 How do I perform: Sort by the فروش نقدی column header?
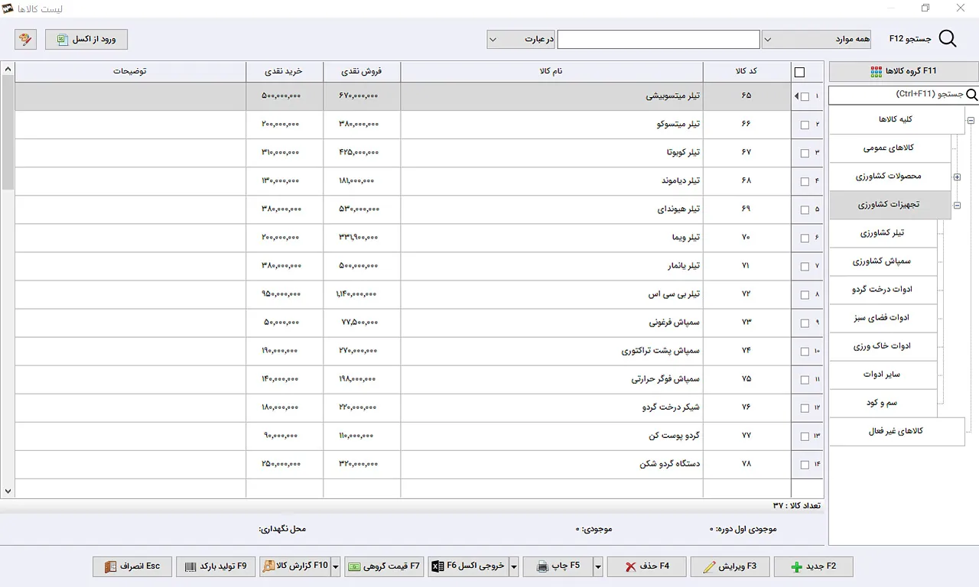[x=362, y=72]
